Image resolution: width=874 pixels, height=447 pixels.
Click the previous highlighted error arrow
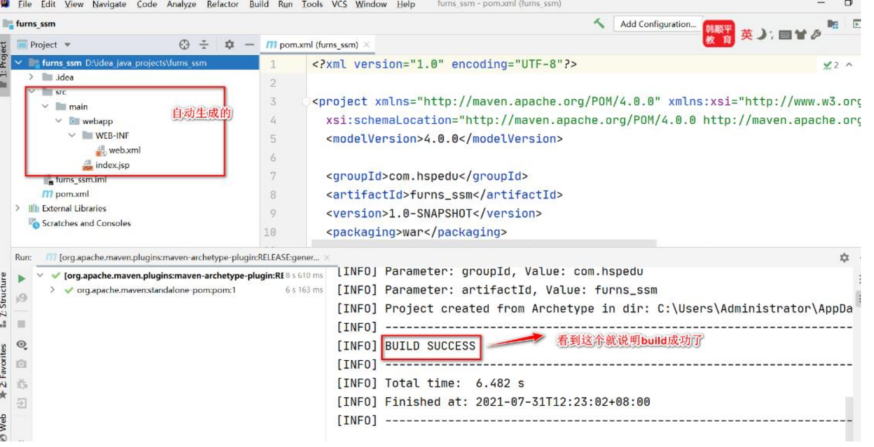(x=849, y=65)
